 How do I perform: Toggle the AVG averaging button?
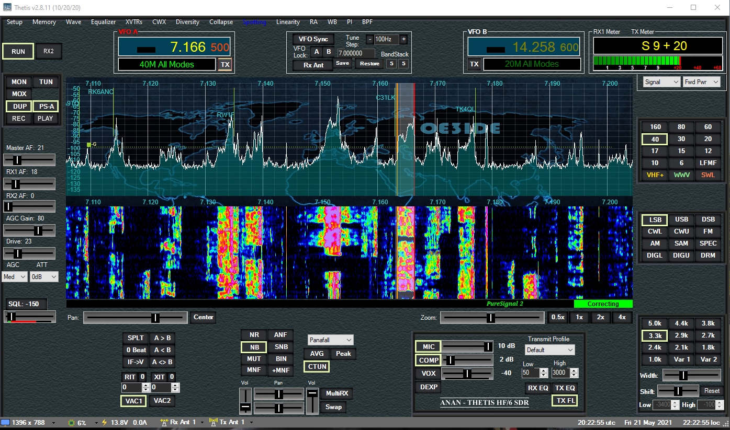[x=317, y=354]
